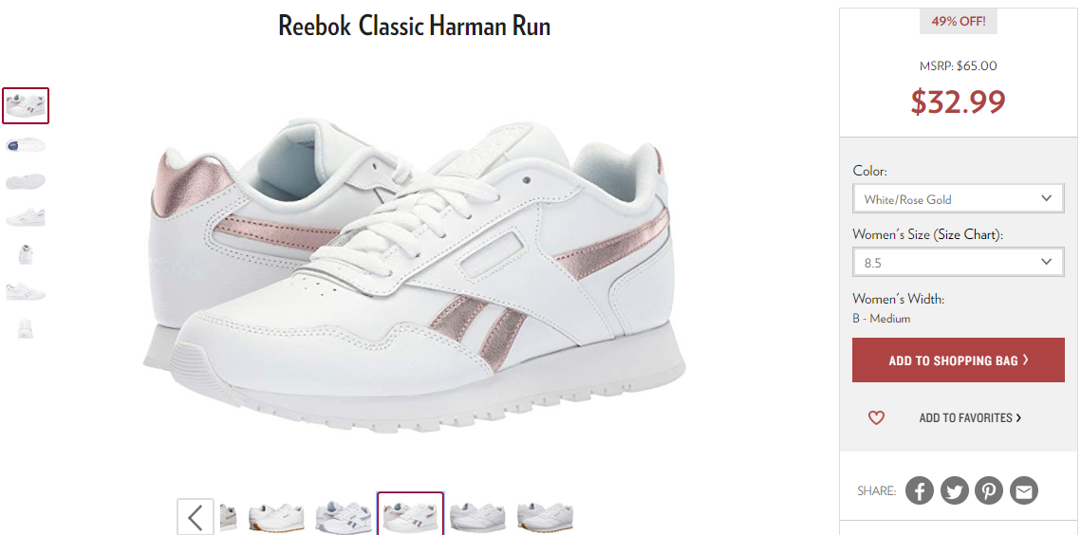Click the heart favorites icon
This screenshot has height=535, width=1081.
pyautogui.click(x=876, y=417)
